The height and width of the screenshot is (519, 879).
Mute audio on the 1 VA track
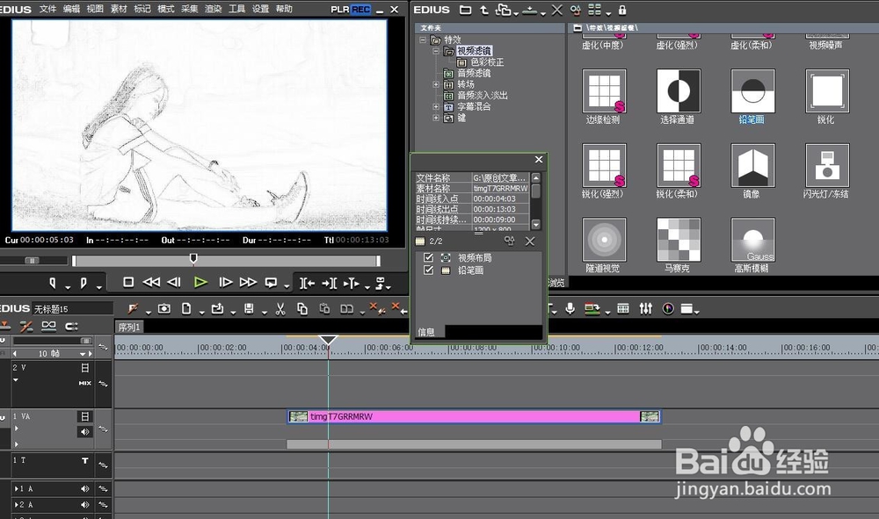[84, 432]
